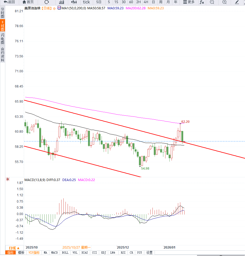Open the fx formula indicator tool
The height and width of the screenshot is (256, 245).
(x=202, y=2)
